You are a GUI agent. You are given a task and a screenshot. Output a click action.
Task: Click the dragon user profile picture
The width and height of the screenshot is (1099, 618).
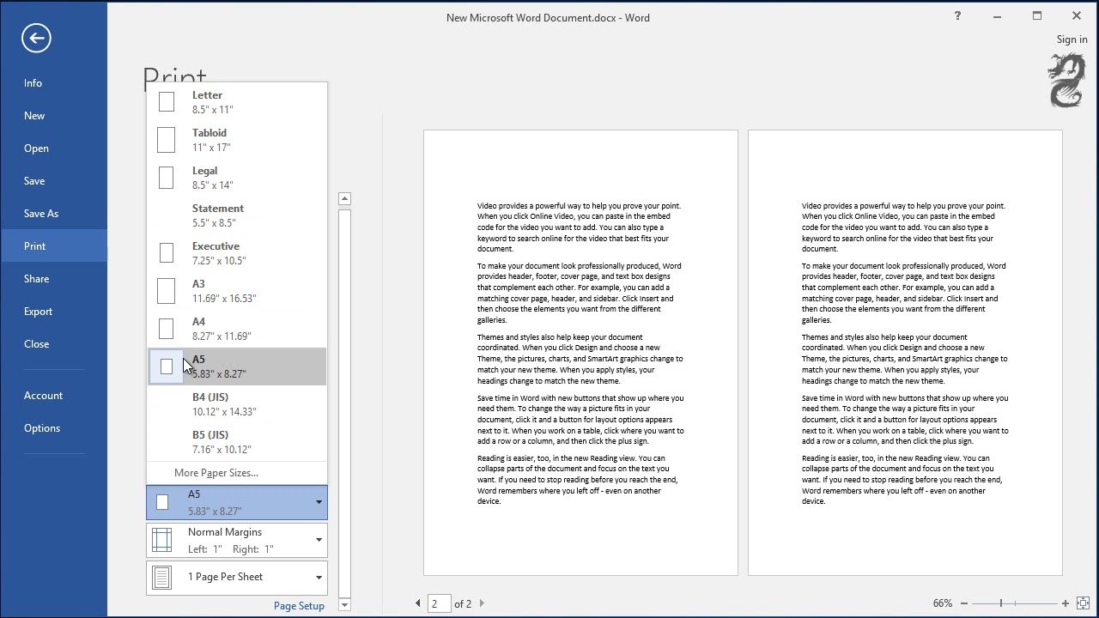1066,81
